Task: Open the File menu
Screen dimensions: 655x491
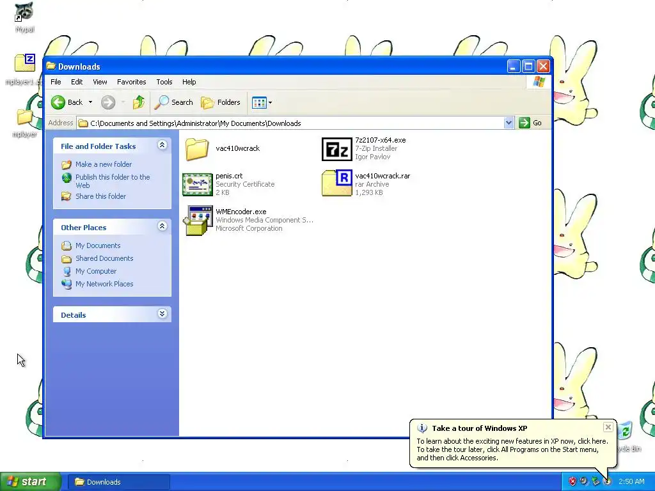Action: click(56, 82)
